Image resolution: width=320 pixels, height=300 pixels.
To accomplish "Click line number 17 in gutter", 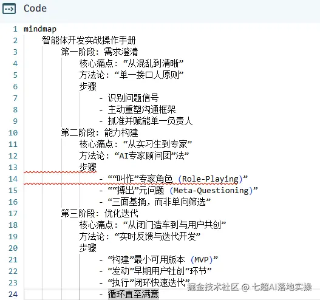I will (x=13, y=214).
